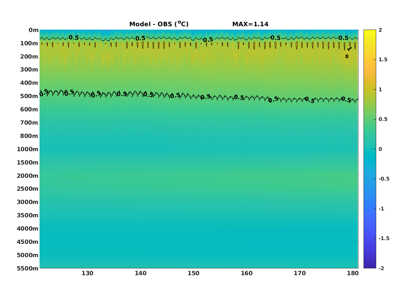Click the '160' x-axis tick label
This screenshot has height=298, width=398.
(x=247, y=273)
